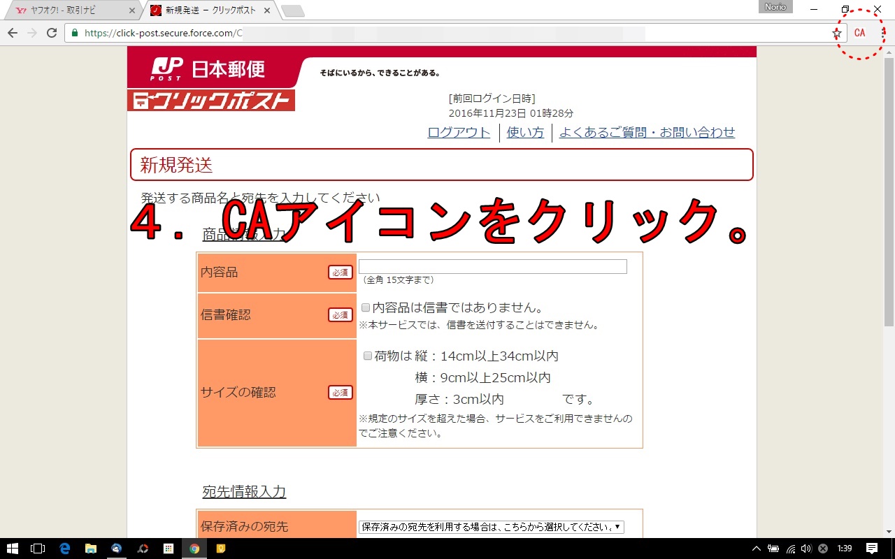Viewport: 895px width, 559px height.
Task: Click the Norio profile button
Action: 775,7
